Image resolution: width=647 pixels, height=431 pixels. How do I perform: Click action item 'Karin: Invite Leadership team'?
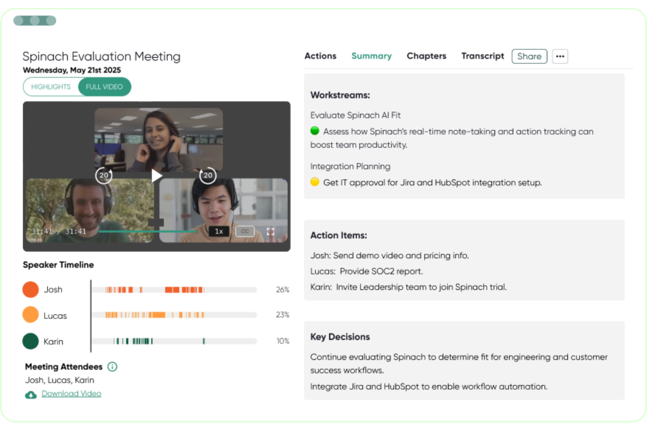pos(408,287)
